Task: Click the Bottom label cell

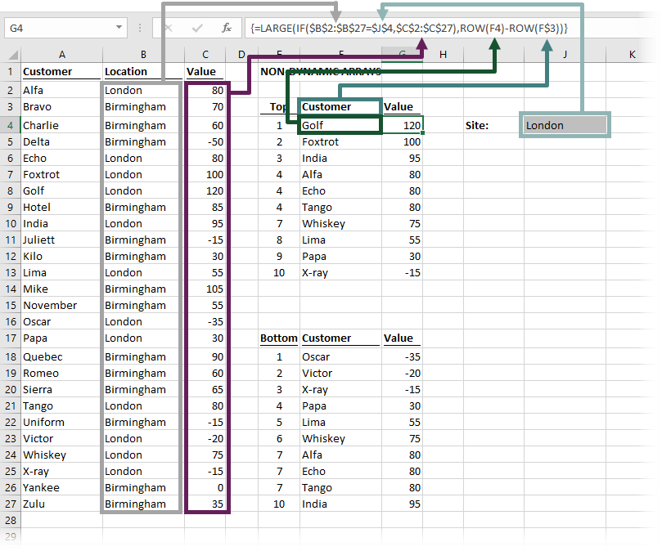Action: (278, 338)
